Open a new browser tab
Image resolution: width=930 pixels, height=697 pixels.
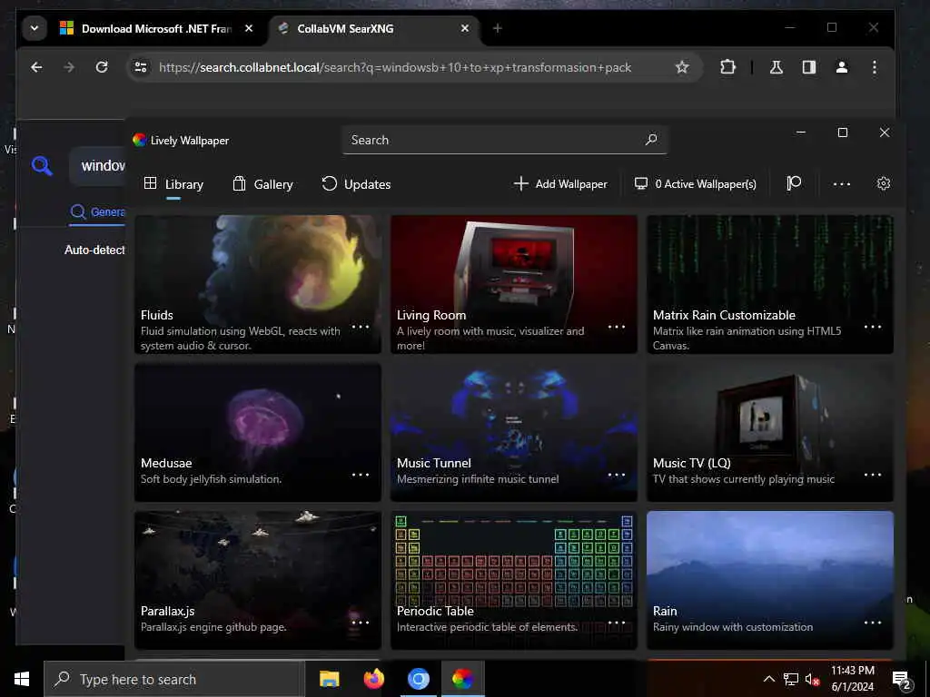coord(498,28)
